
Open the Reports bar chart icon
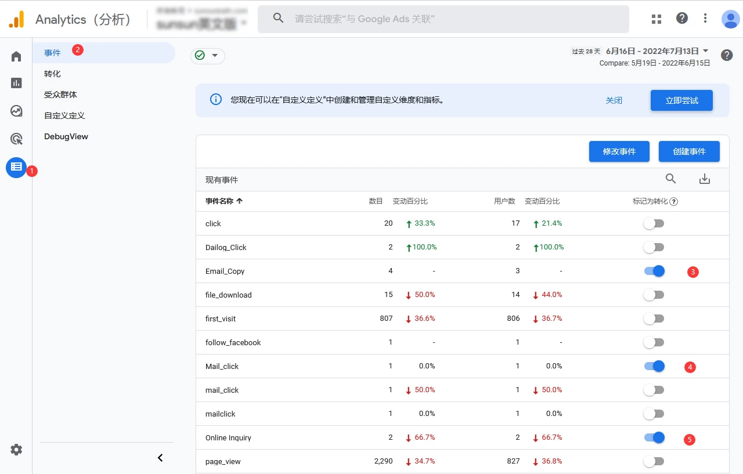pyautogui.click(x=16, y=83)
